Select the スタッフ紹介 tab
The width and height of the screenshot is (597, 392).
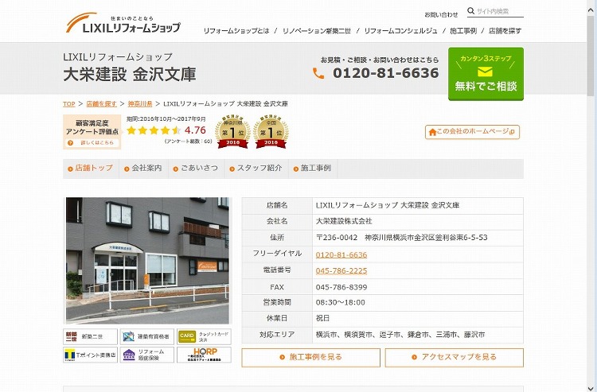[256, 168]
